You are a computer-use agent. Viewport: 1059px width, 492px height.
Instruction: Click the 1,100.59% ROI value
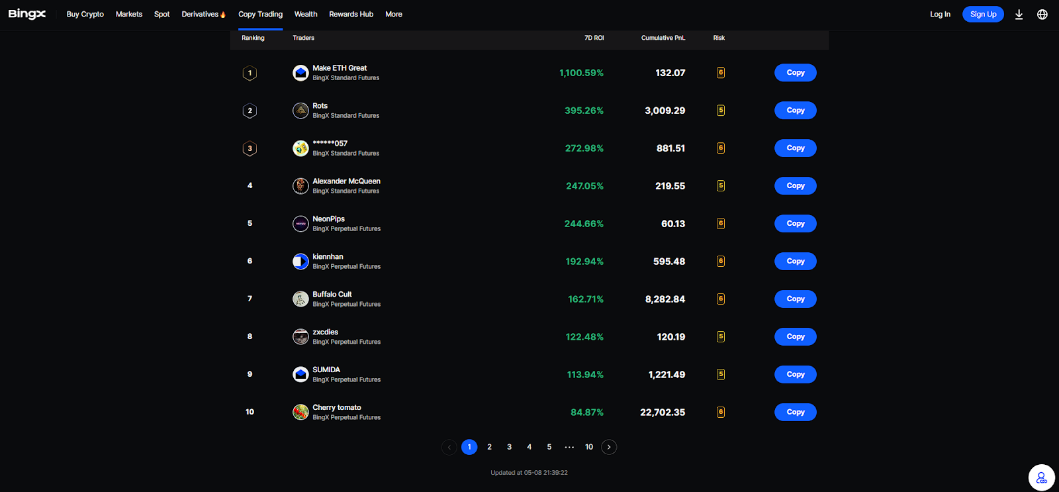[581, 73]
